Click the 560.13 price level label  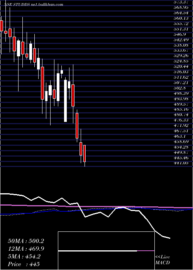click(x=182, y=18)
